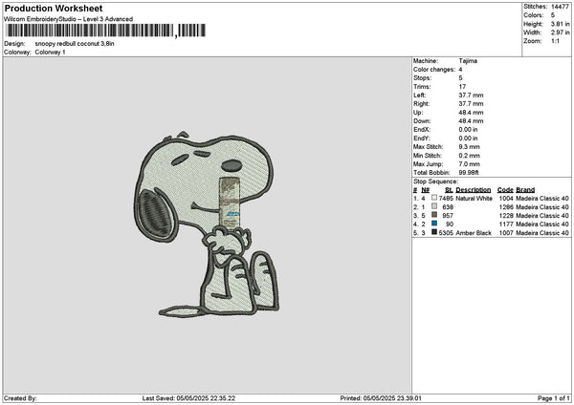Click the 'Brand' column header

(525, 190)
